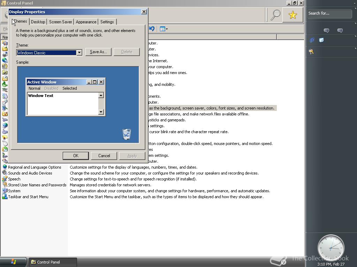357x267 pixels.
Task: Click the Speech item icon
Action: [x=5, y=179]
